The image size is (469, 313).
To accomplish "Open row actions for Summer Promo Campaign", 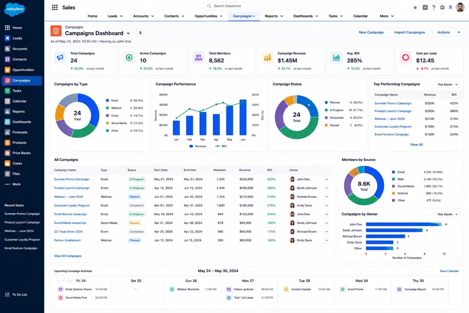I will click(327, 179).
